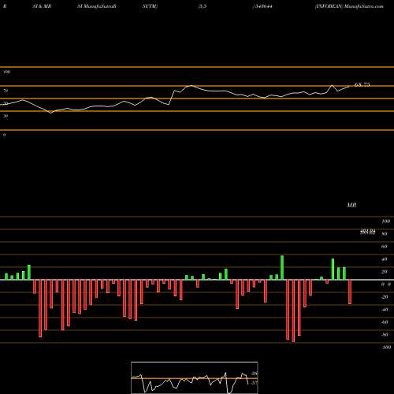Click the (INFOBEAN) MunafaSutra.com header text
This screenshot has width=394, height=394.
pos(349,6)
